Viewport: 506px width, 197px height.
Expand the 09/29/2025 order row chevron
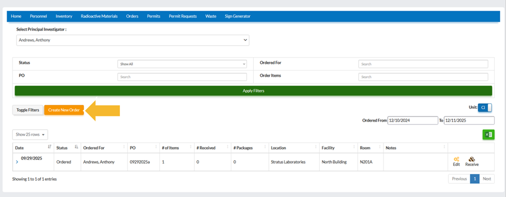(17, 162)
